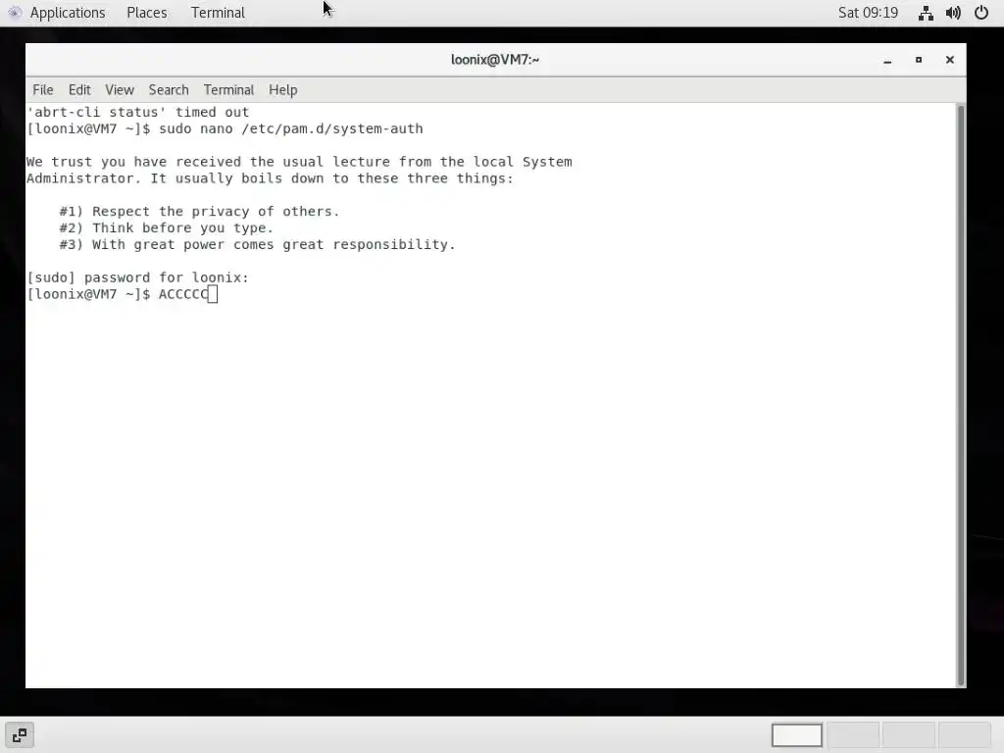Screen dimensions: 1004x753
Task: Open the Terminal menu in window menubar
Action: tap(228, 89)
